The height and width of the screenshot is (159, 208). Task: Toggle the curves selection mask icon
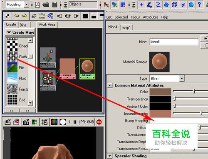point(158,5)
